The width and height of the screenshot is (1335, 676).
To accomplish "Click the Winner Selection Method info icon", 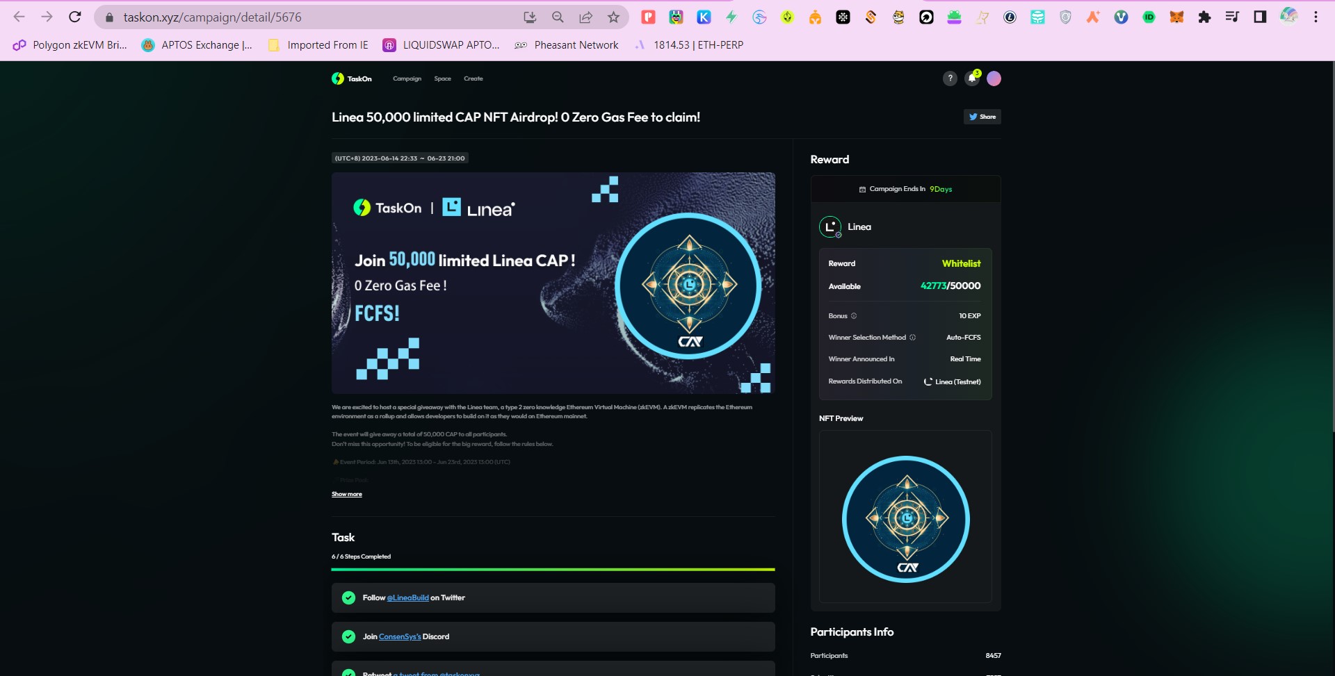I will (913, 338).
